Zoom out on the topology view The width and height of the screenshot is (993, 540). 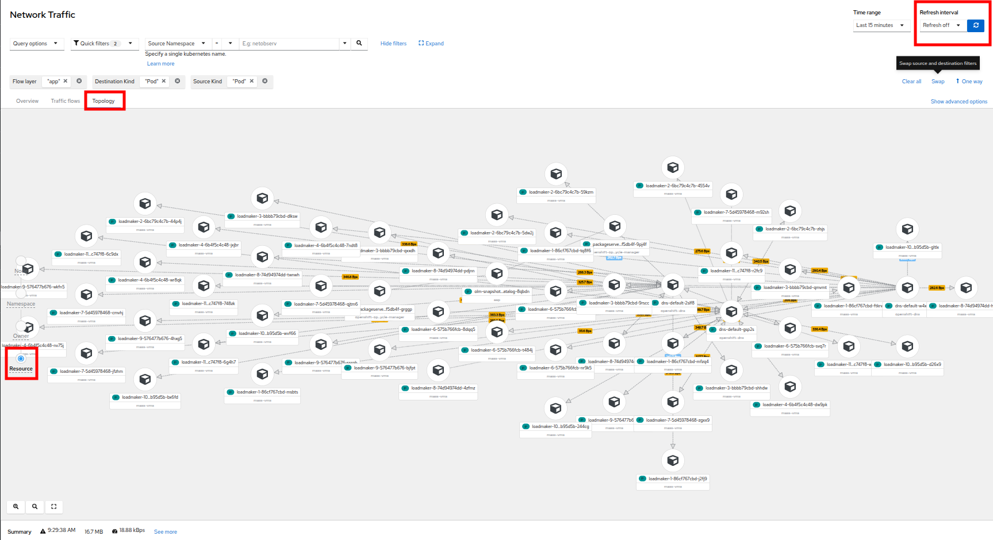[35, 507]
